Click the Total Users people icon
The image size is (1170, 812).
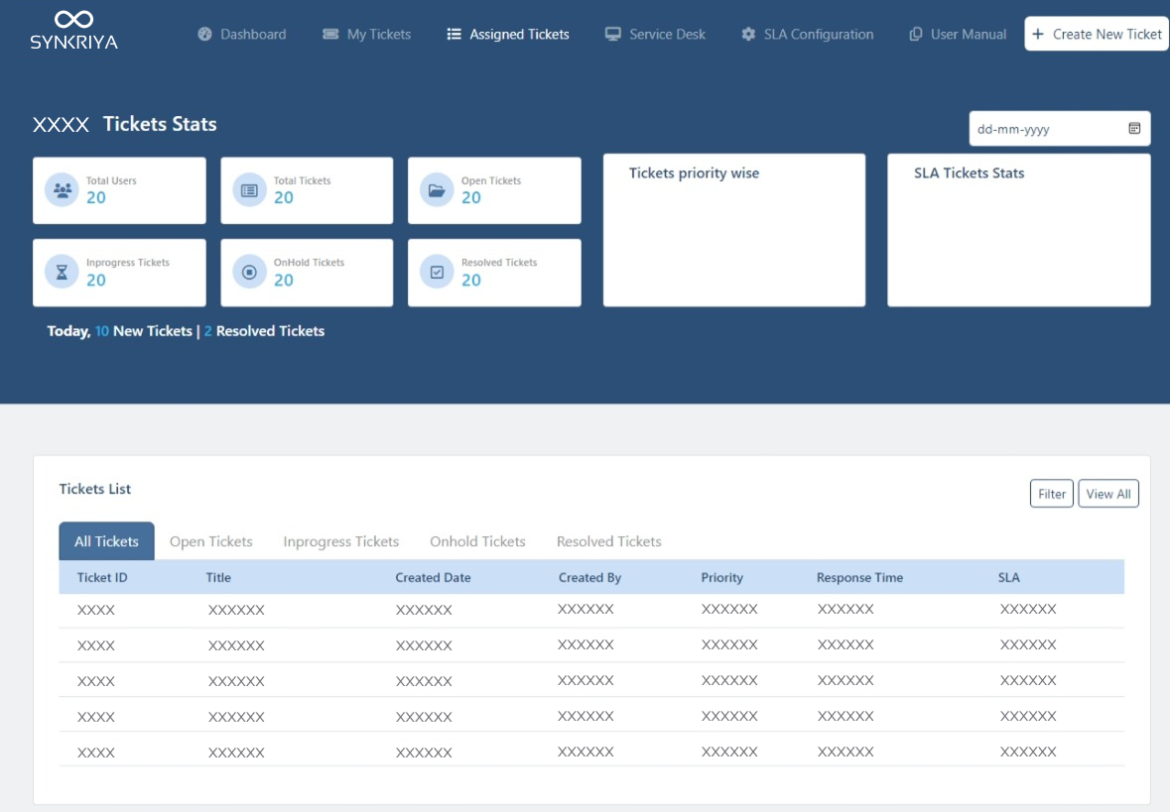(x=63, y=190)
